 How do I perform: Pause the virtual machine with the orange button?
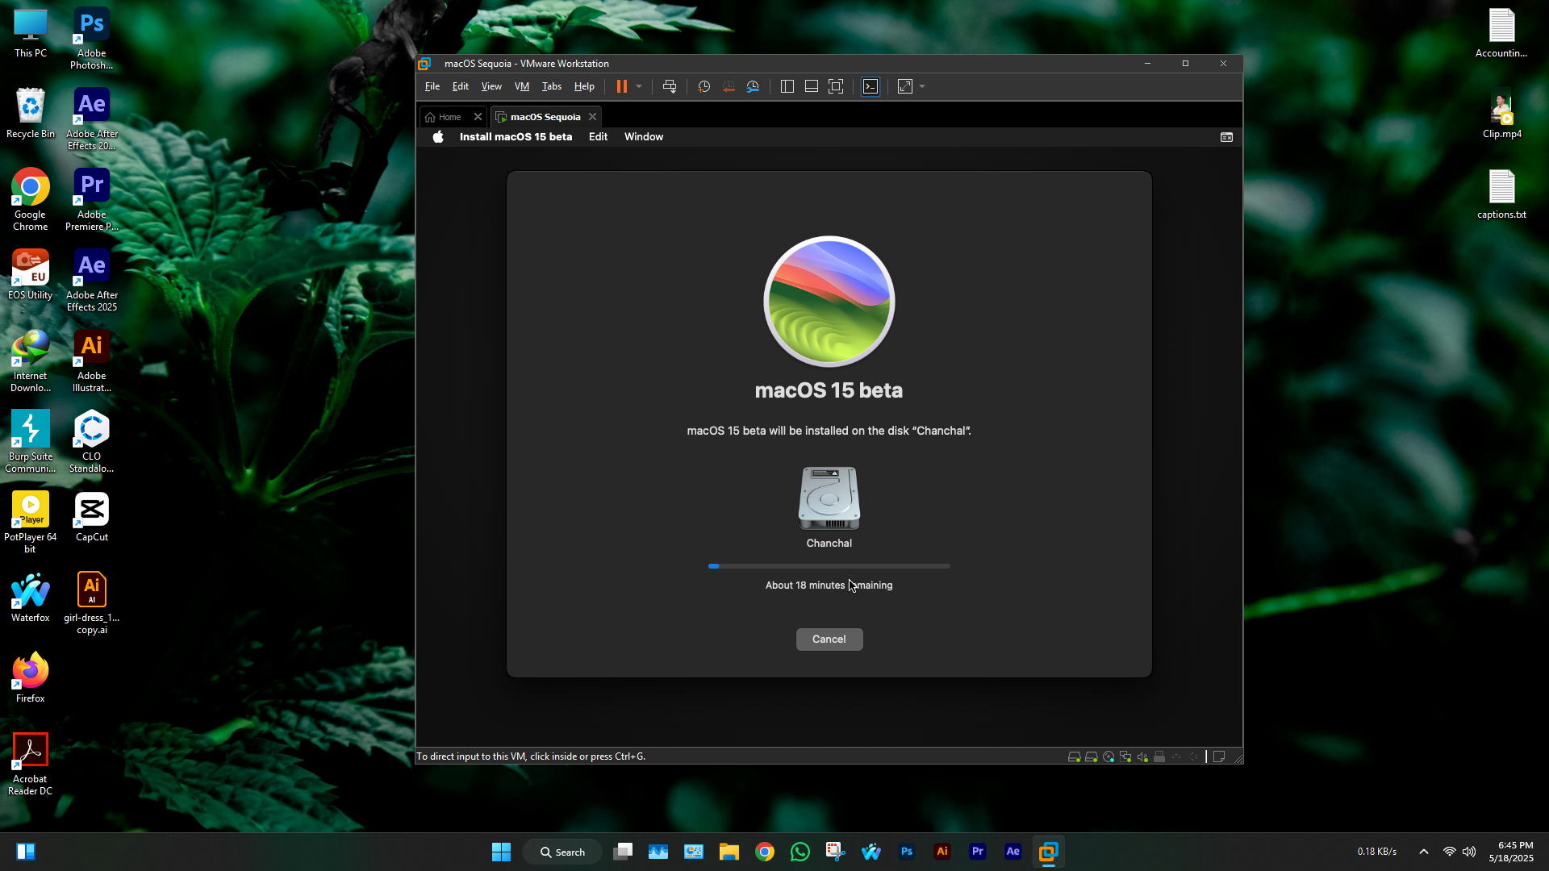621,86
